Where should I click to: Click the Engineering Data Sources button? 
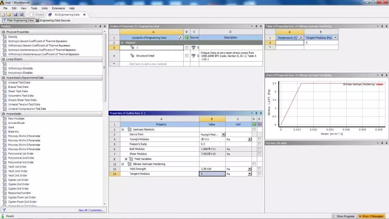pyautogui.click(x=53, y=21)
